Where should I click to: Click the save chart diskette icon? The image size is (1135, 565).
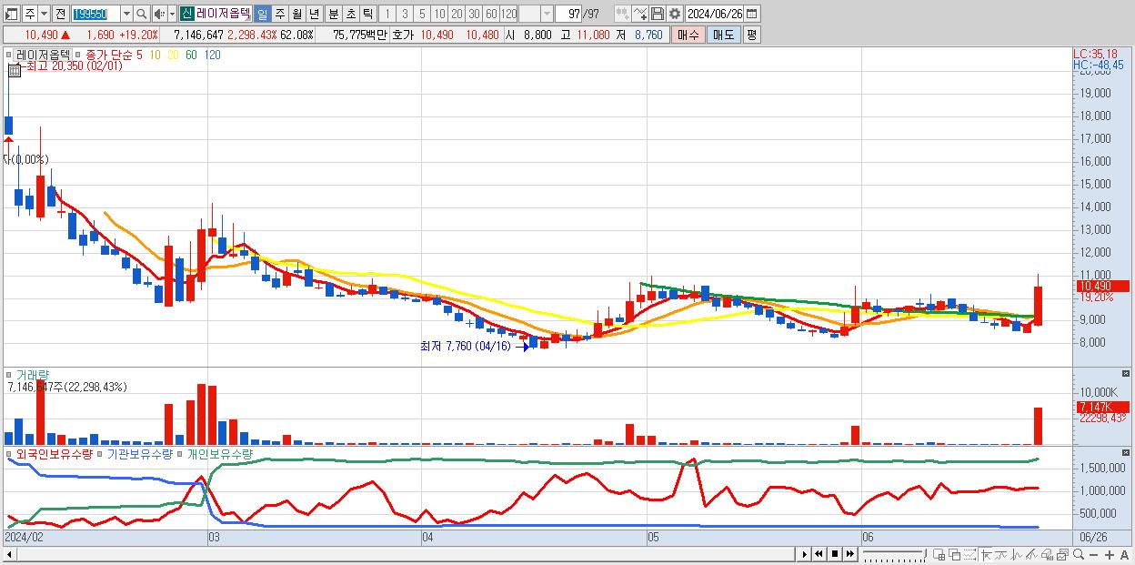(658, 14)
